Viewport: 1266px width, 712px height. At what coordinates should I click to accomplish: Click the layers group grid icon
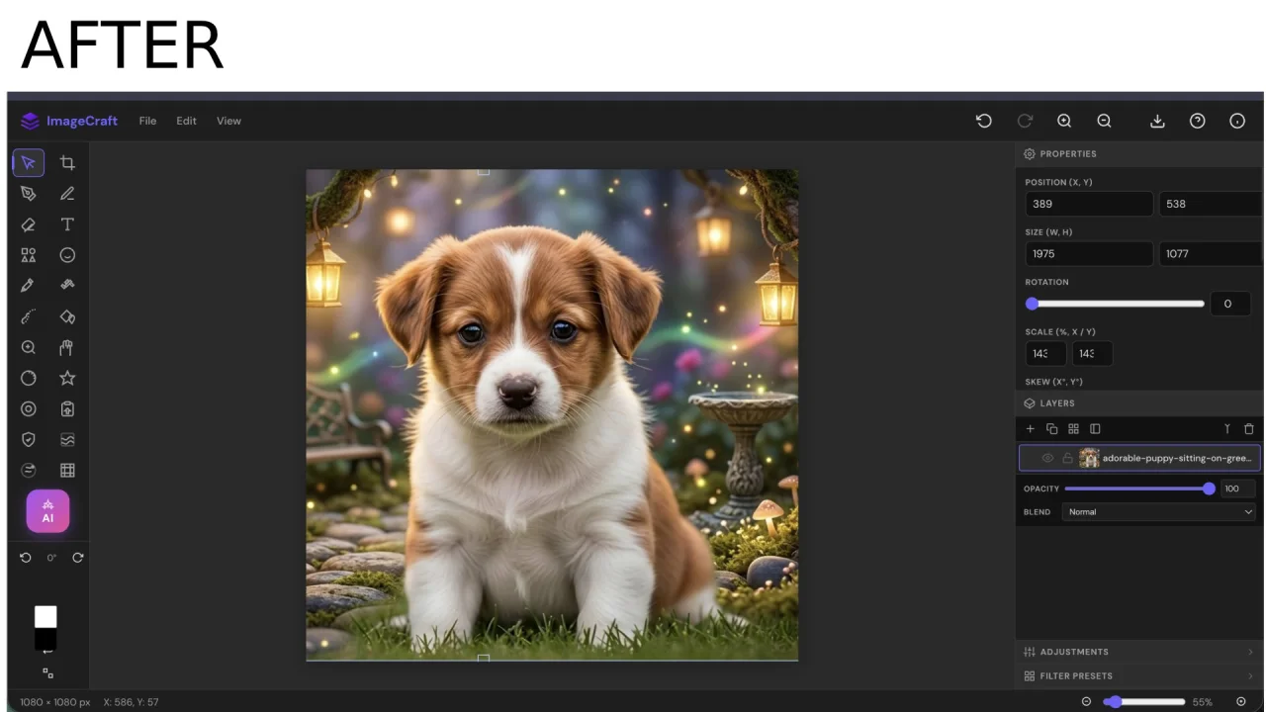pyautogui.click(x=1073, y=429)
